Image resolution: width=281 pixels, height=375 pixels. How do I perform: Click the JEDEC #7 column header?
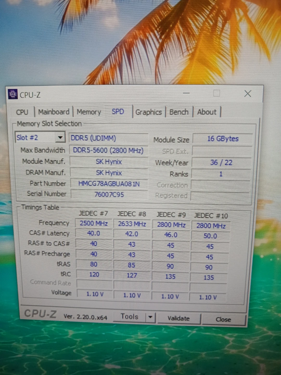93,214
